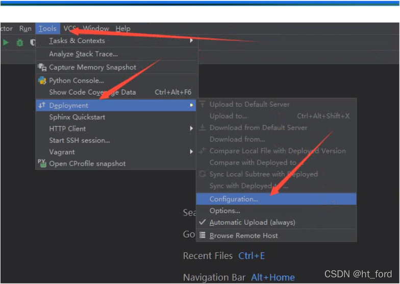Image resolution: width=400 pixels, height=284 pixels.
Task: Click the Upload to Default Server icon
Action: (202, 104)
